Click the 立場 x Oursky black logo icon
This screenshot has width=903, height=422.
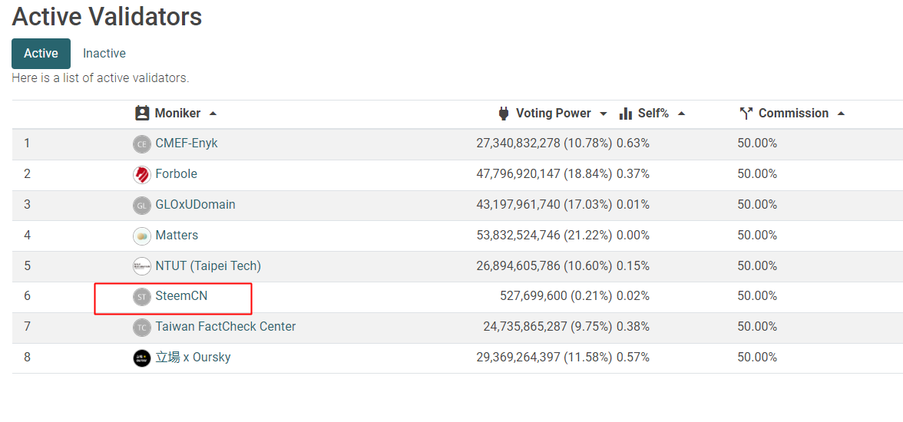(141, 358)
